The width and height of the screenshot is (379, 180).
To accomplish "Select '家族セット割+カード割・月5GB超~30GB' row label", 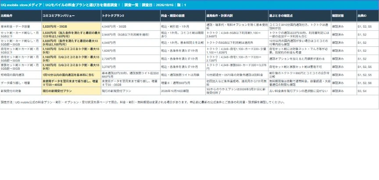I will coord(21,67).
